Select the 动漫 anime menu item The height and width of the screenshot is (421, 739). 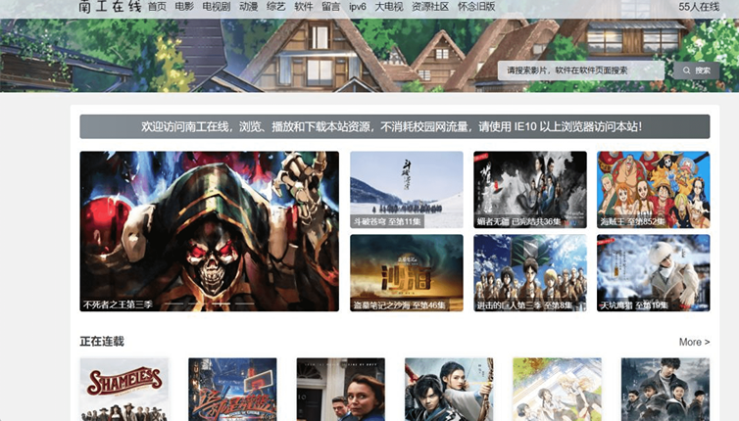[x=248, y=7]
